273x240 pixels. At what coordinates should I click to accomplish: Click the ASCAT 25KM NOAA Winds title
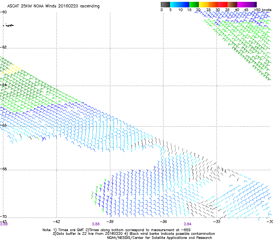point(53,6)
